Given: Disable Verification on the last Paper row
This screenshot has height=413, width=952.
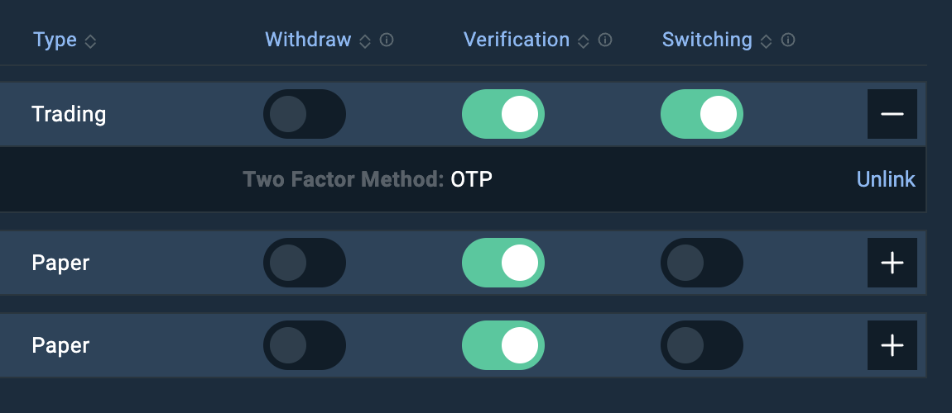Looking at the screenshot, I should click(x=503, y=345).
